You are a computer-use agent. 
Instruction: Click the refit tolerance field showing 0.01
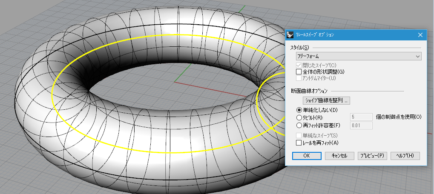pyautogui.click(x=361, y=126)
